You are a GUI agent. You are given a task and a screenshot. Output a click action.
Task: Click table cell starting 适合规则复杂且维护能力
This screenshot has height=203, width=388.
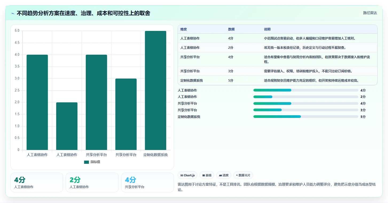point(319,81)
